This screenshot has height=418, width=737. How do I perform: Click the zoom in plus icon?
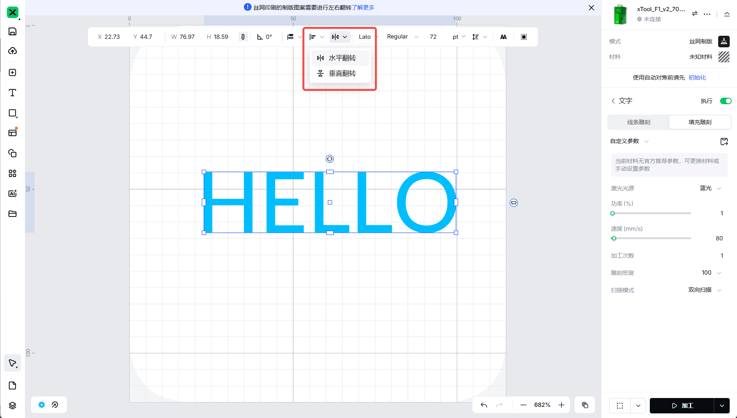(x=561, y=405)
